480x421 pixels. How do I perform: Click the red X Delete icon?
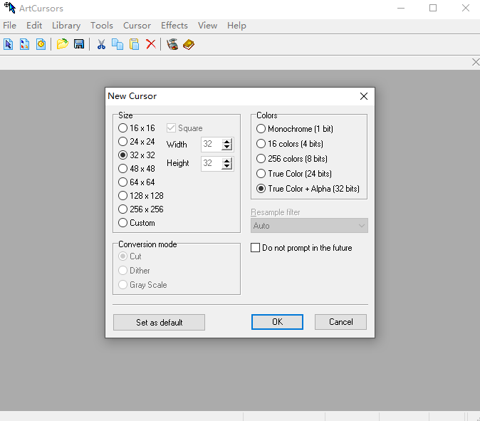151,44
